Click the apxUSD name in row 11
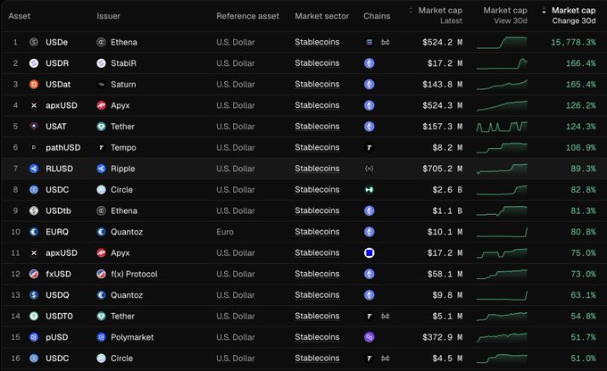 click(x=62, y=253)
